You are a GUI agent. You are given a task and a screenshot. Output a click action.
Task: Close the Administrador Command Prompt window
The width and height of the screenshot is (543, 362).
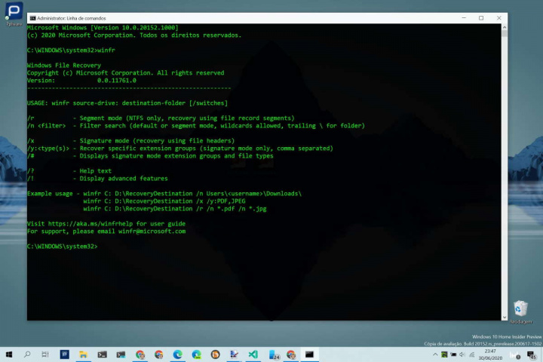pyautogui.click(x=500, y=18)
